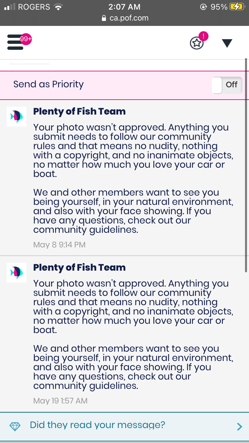Tap the first Plenty of Fish avatar
The width and height of the screenshot is (249, 443).
tap(17, 116)
